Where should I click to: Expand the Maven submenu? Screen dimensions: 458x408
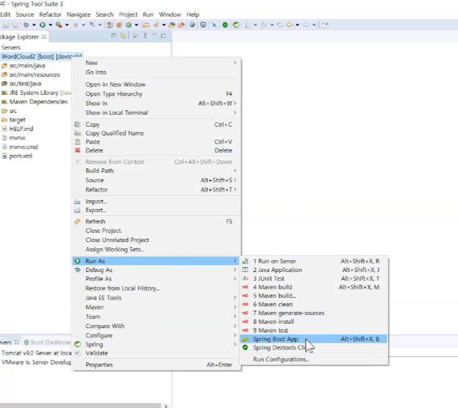[156, 307]
